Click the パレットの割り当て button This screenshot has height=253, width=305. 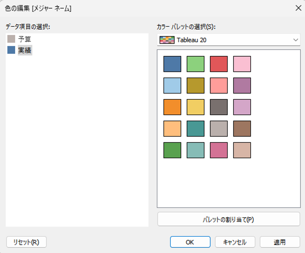[229, 219]
